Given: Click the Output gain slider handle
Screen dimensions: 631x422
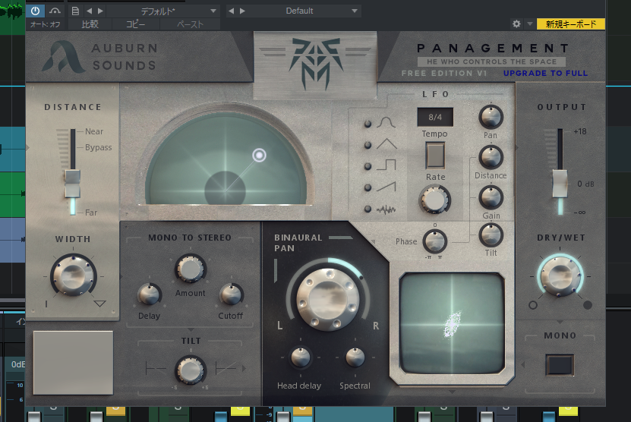Looking at the screenshot, I should coord(560,184).
